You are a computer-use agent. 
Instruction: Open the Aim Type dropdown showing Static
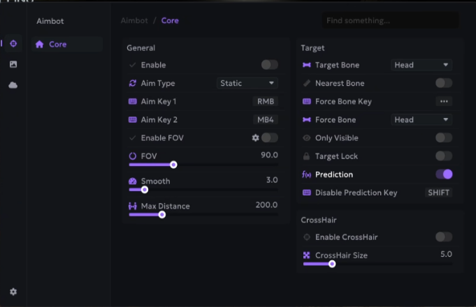coord(247,83)
